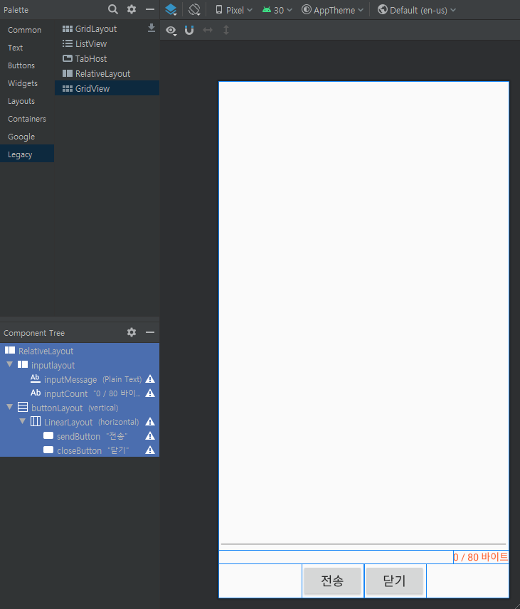Image resolution: width=520 pixels, height=609 pixels.
Task: Search the Palette with the magnifier icon
Action: coord(112,9)
